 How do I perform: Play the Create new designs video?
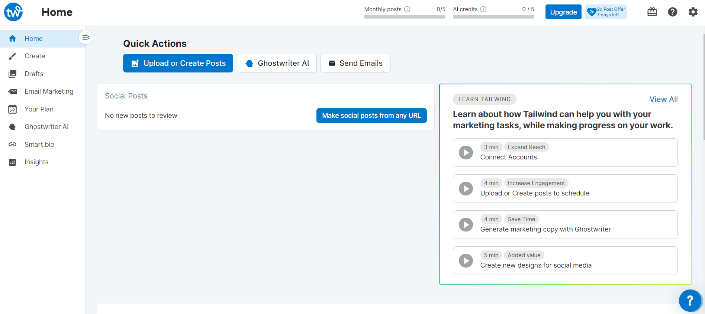pos(466,260)
